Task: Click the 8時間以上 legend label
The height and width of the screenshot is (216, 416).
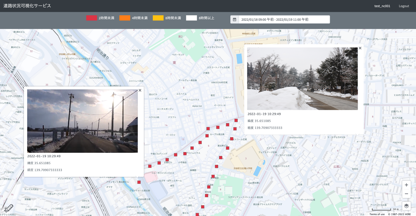Action: (206, 18)
